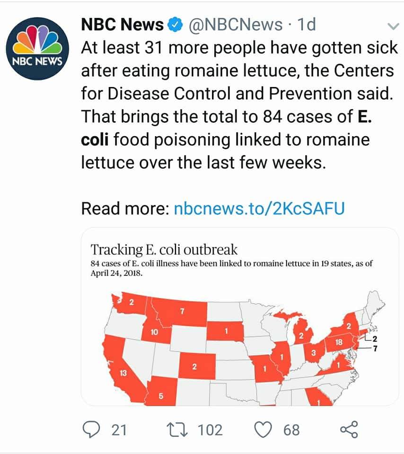The width and height of the screenshot is (404, 454).
Task: Click the reply count 21
Action: (x=119, y=430)
